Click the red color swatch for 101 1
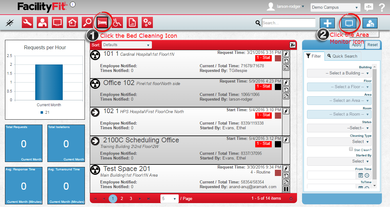Image resolution: width=390 pixels, height=214 pixels. click(x=278, y=58)
